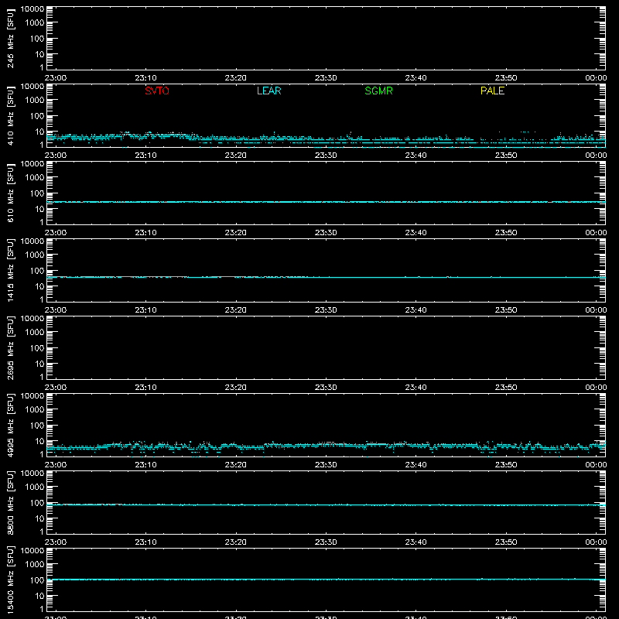Click the 23:30 label under 8800 MHz panel
Screen dimensions: 619x619
326,542
